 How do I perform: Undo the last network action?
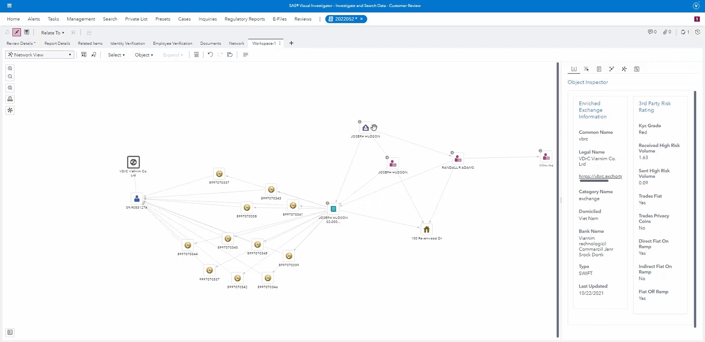210,55
